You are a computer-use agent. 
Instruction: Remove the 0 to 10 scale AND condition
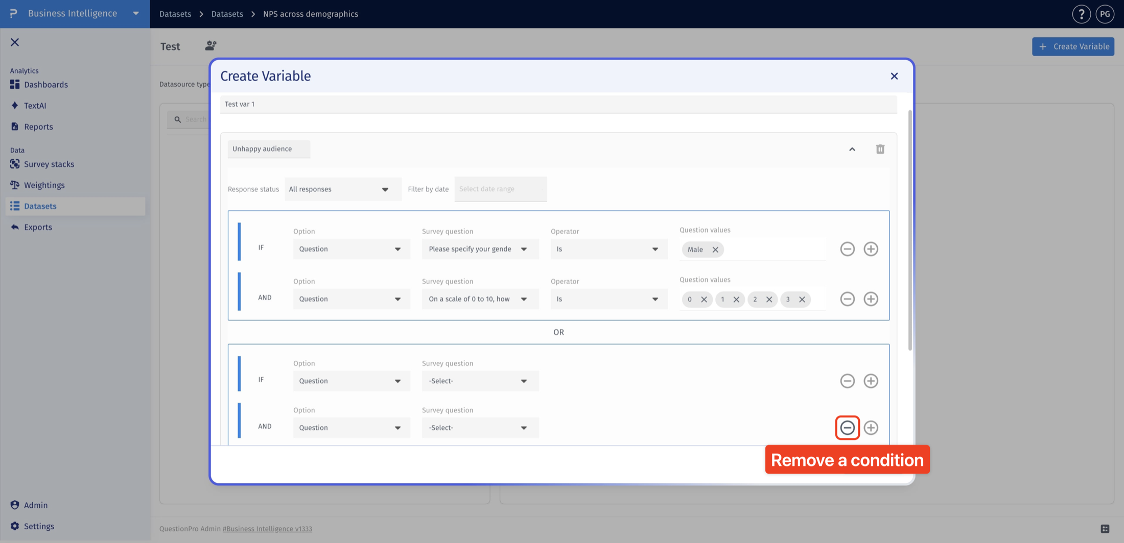point(847,299)
